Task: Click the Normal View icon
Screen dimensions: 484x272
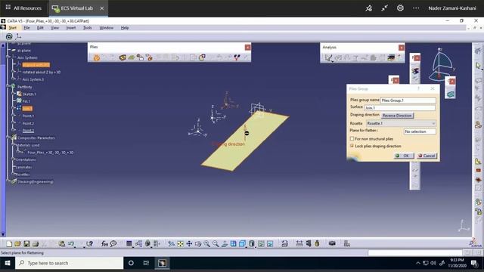Action: (x=225, y=244)
